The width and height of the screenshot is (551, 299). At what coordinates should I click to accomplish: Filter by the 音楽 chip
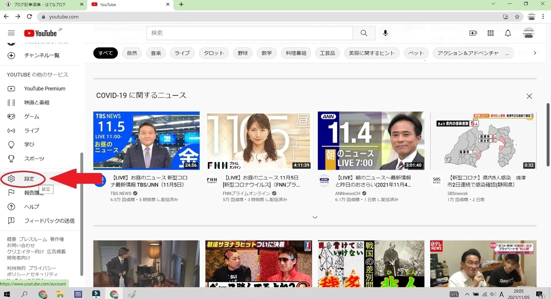point(156,53)
